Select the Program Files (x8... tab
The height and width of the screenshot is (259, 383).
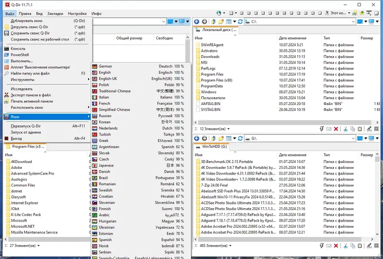click(25, 147)
